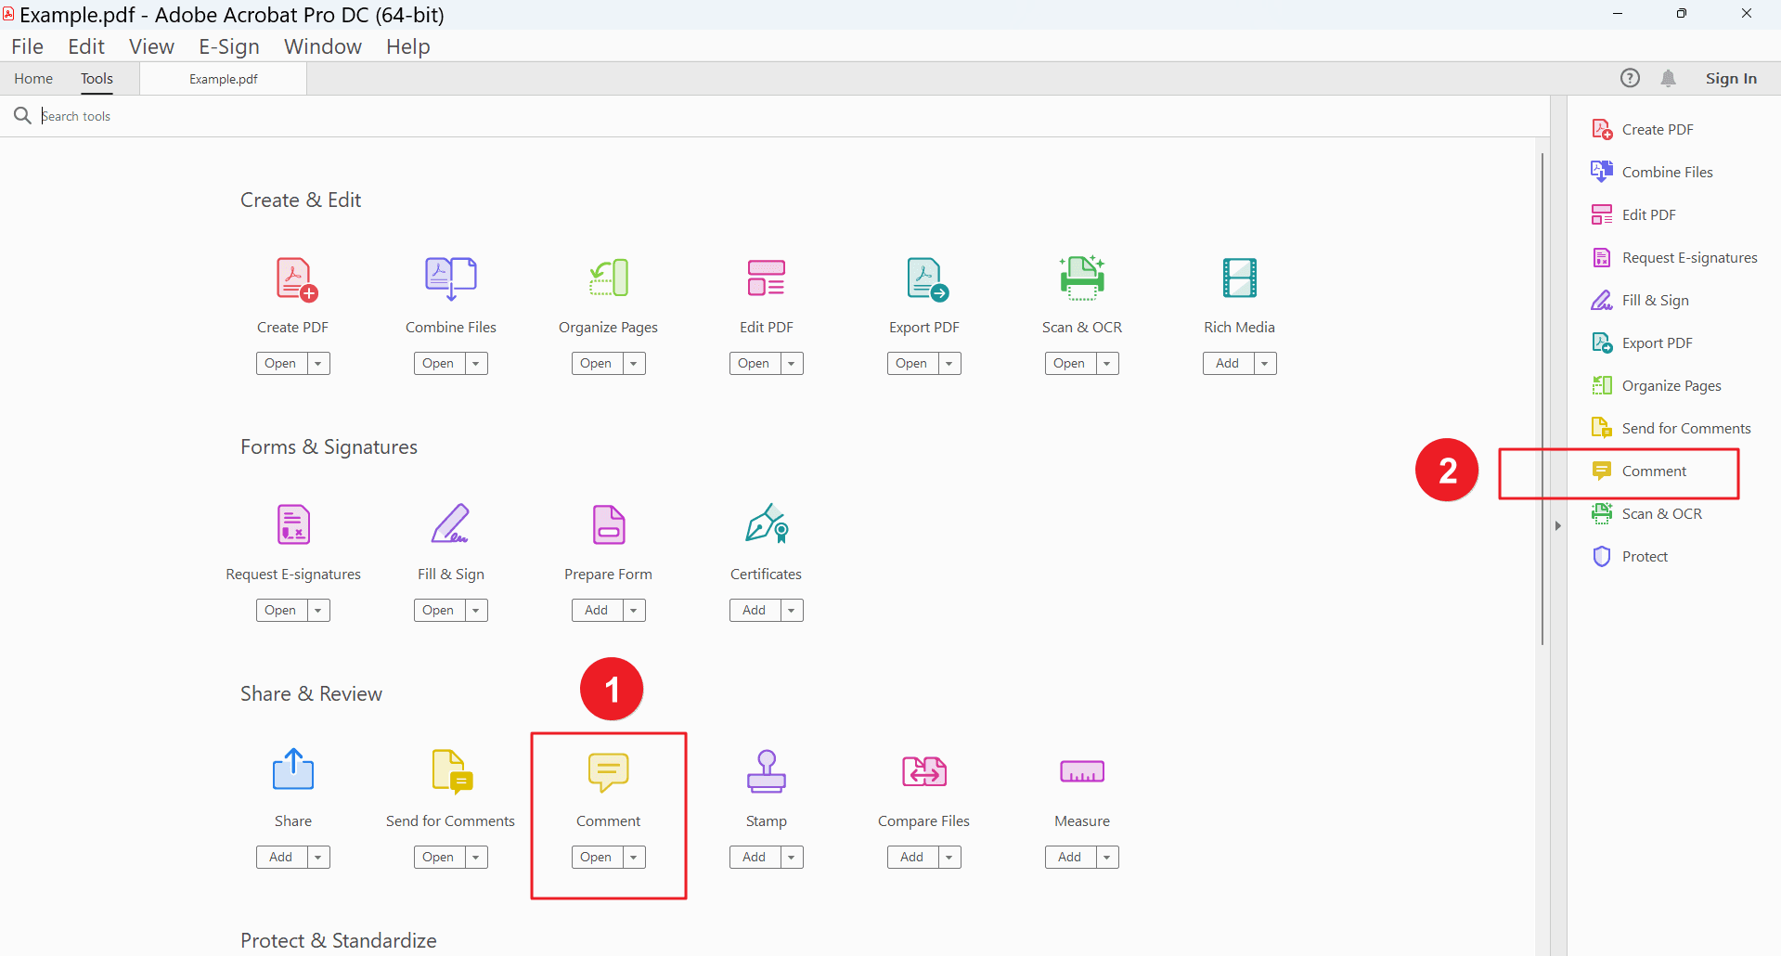Click Open button under Request E-signatures

tap(281, 610)
